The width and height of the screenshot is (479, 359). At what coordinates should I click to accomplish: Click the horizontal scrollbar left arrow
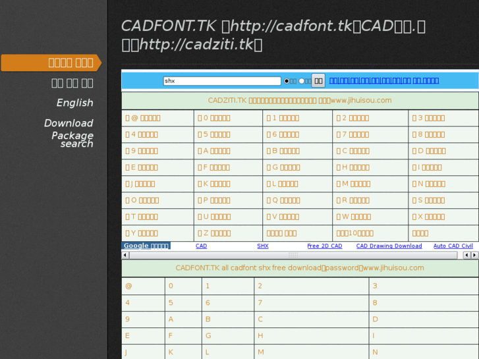click(125, 255)
